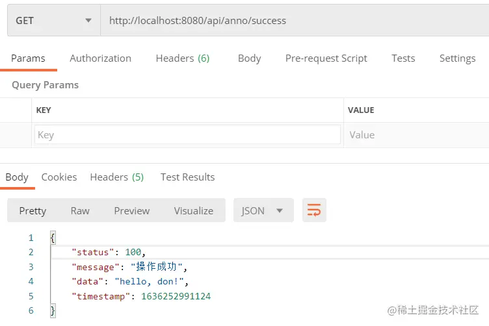The image size is (489, 326).
Task: Select the request Body tab
Action: [x=250, y=58]
